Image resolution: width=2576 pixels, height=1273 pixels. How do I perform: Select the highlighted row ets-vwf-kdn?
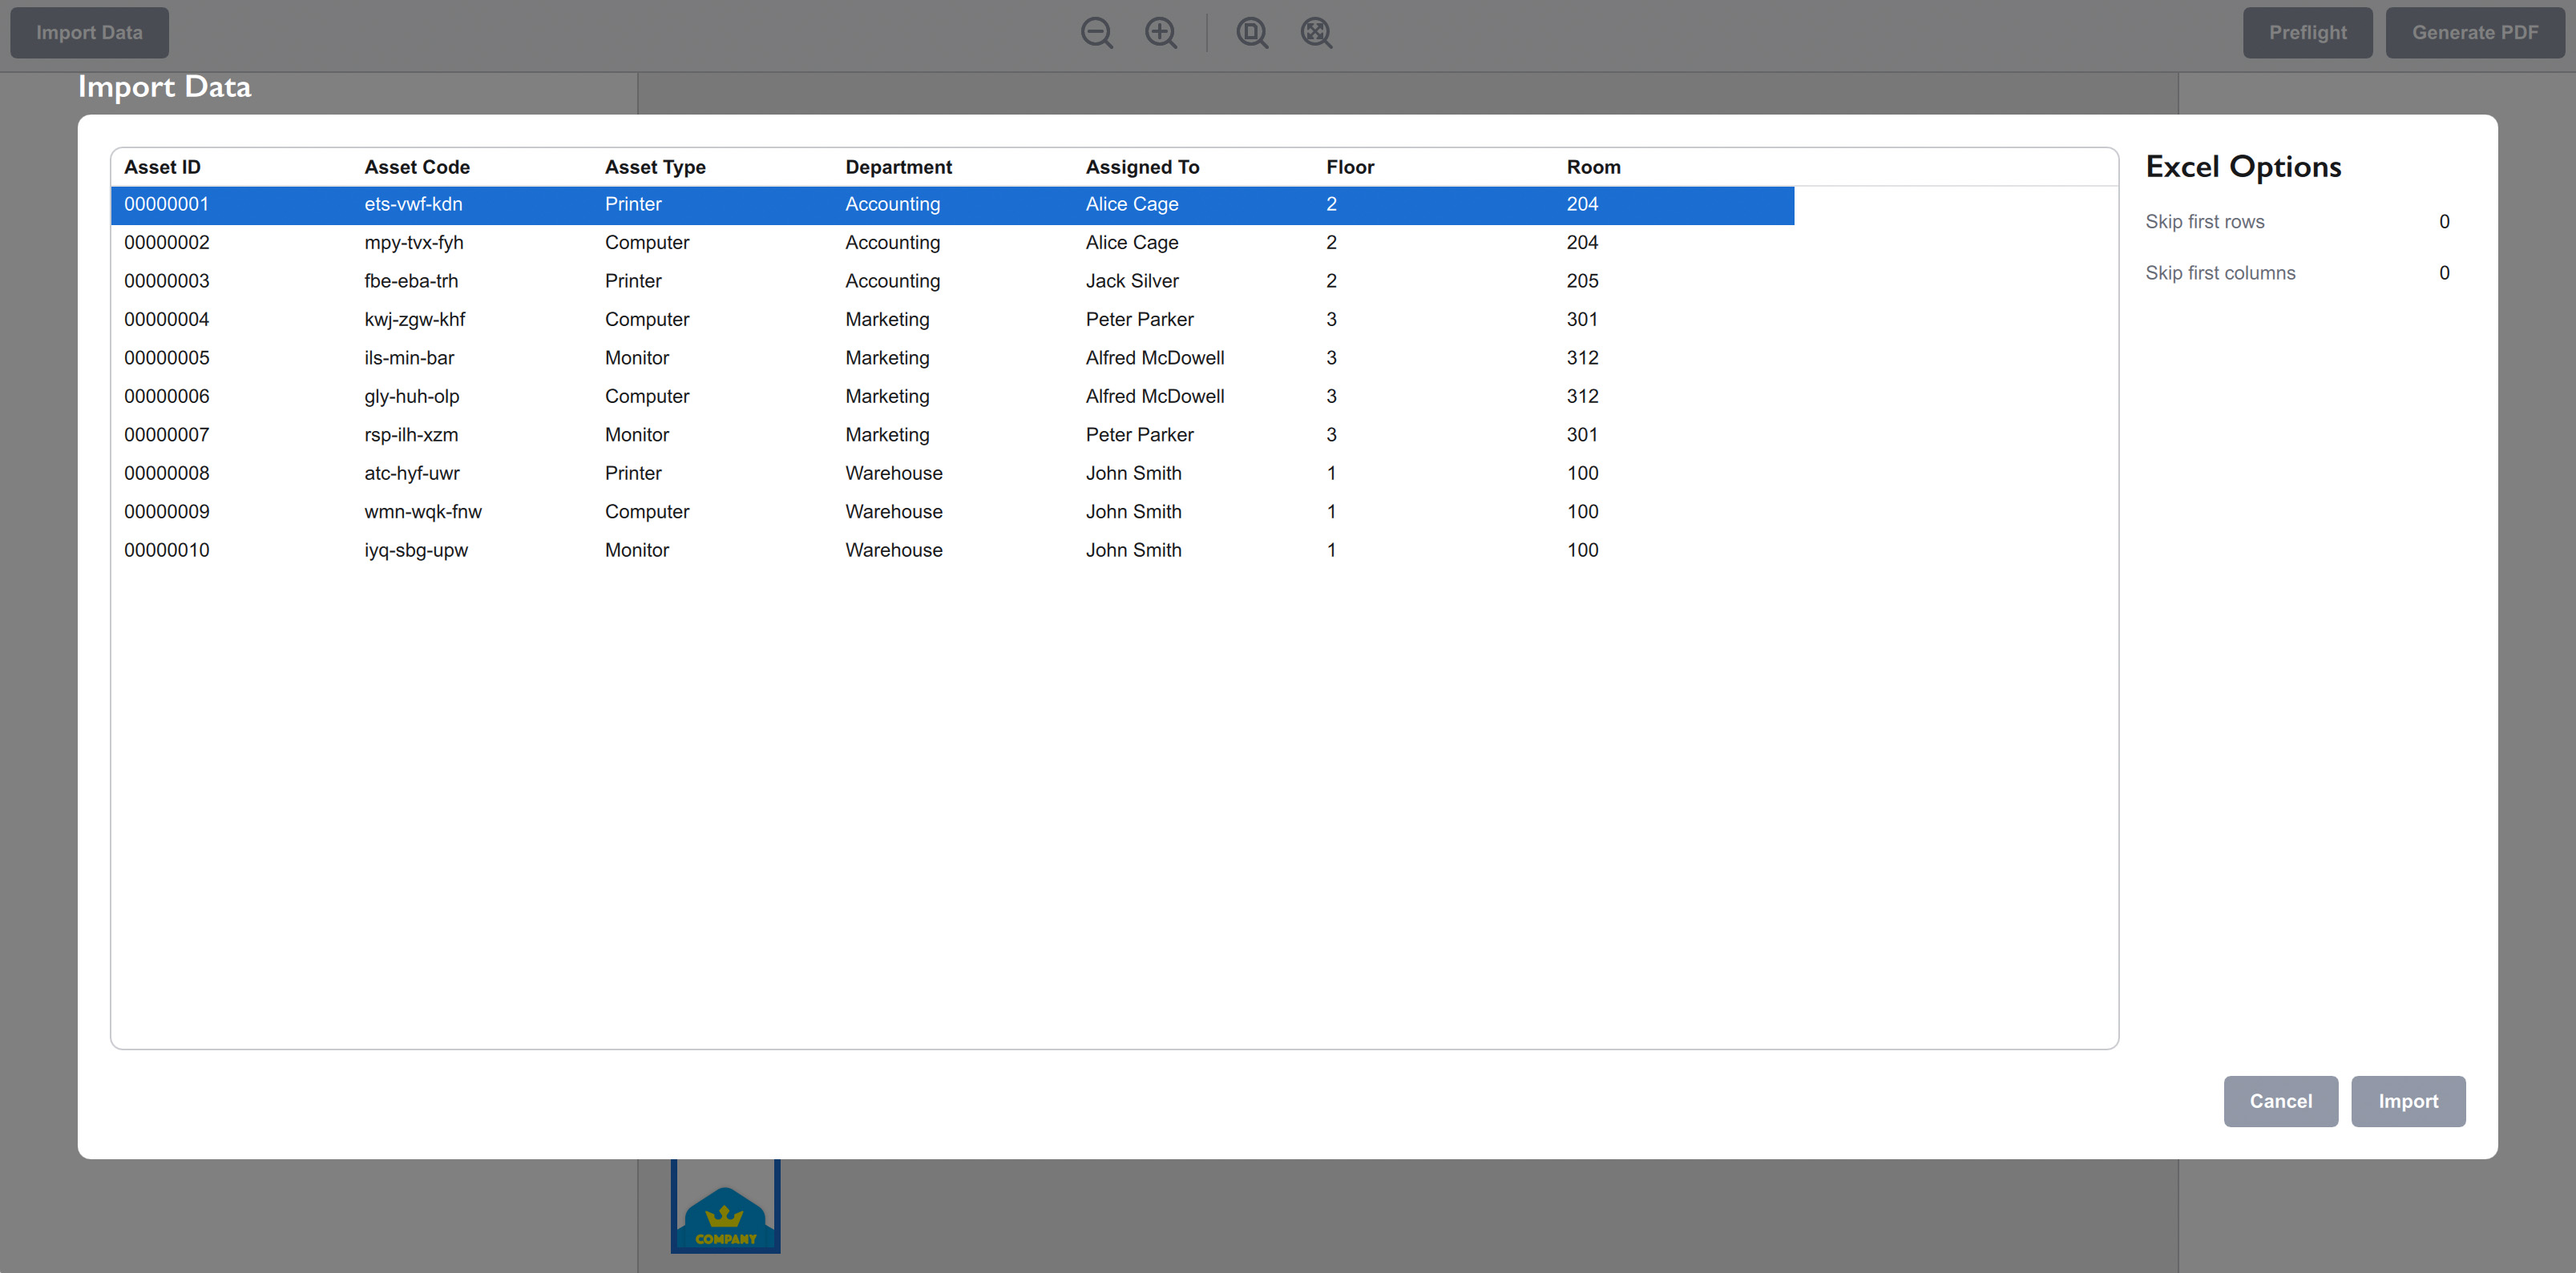tap(900, 203)
